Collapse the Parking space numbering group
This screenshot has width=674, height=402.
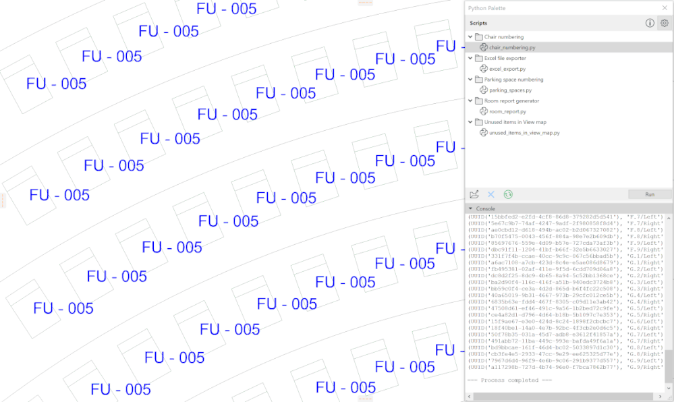469,79
